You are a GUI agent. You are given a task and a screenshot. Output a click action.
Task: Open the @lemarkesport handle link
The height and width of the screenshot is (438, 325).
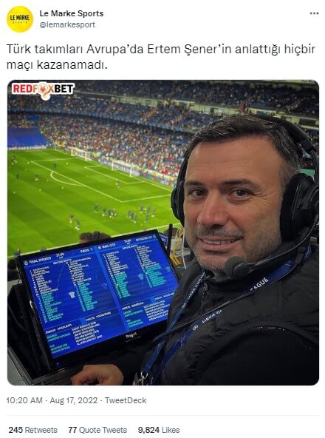pyautogui.click(x=67, y=24)
